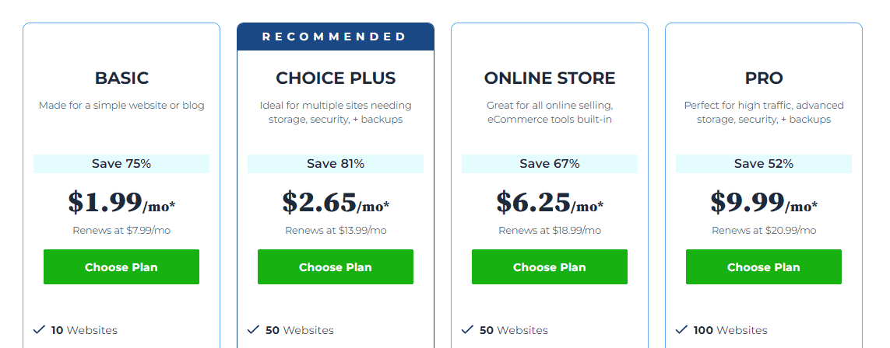This screenshot has width=890, height=348.
Task: Click the checkmark next to Choice Plus 50 Websites
Action: click(253, 329)
